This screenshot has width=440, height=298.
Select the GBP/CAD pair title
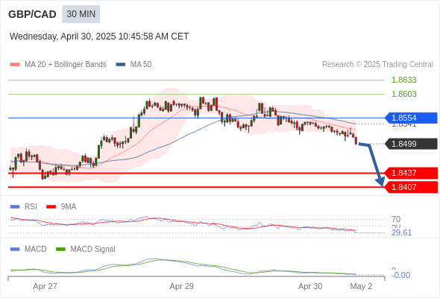tap(32, 14)
